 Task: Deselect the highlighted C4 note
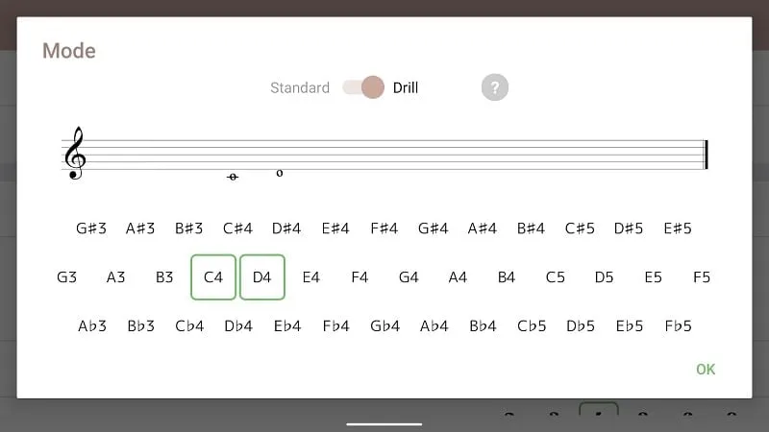pyautogui.click(x=213, y=277)
